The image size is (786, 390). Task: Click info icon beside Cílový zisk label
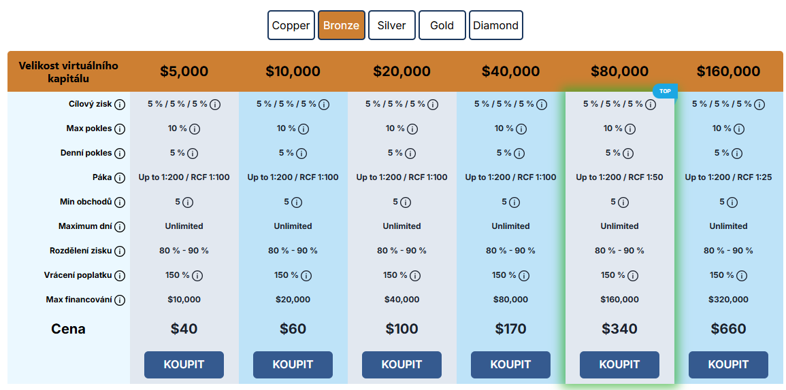point(120,105)
